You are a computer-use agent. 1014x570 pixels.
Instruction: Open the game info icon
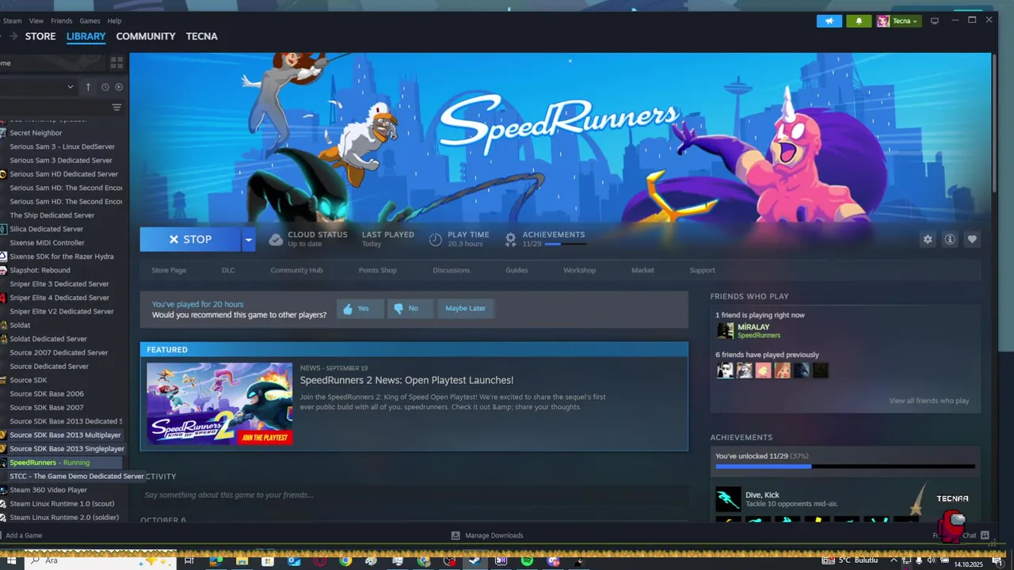tap(950, 239)
